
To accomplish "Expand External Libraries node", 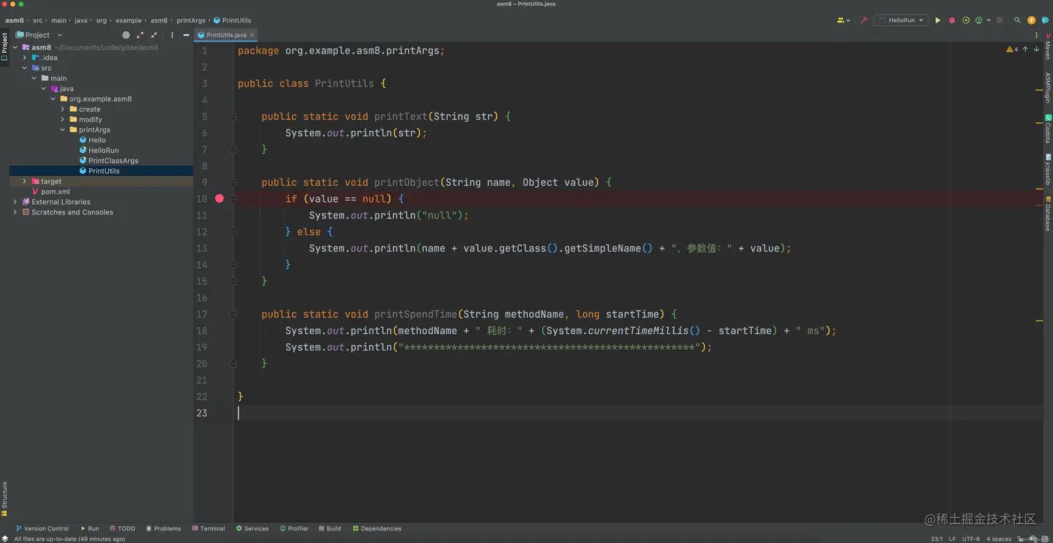I will click(15, 202).
